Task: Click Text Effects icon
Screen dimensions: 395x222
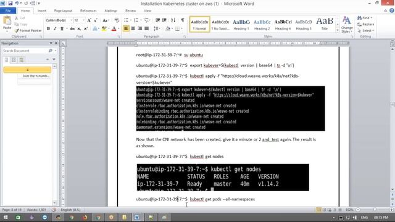Action: coord(95,29)
